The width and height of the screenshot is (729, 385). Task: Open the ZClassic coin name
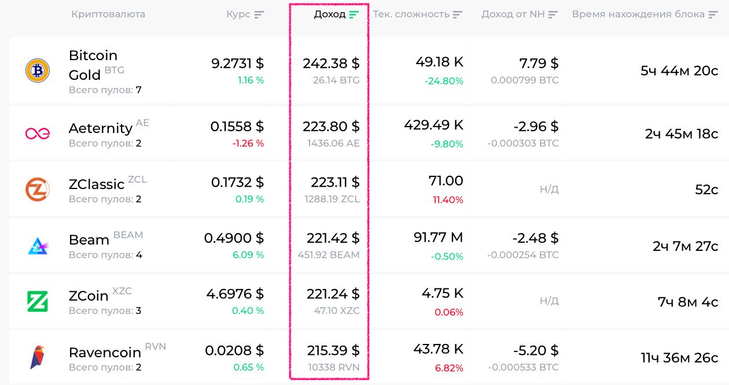point(97,184)
